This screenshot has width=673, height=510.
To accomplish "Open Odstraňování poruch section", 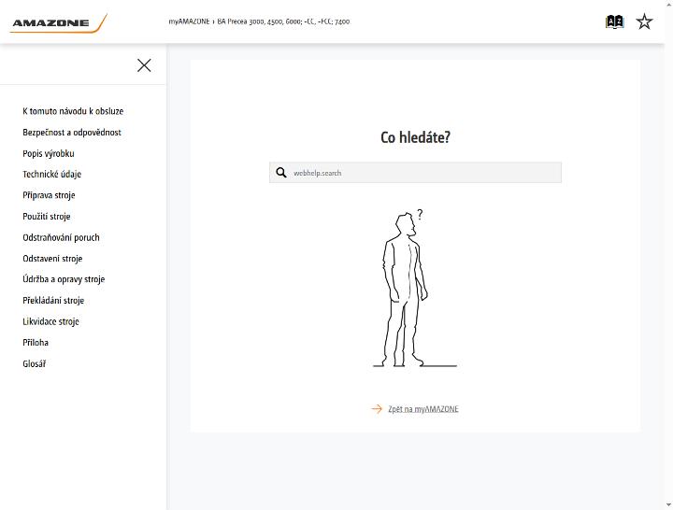I will (x=61, y=237).
